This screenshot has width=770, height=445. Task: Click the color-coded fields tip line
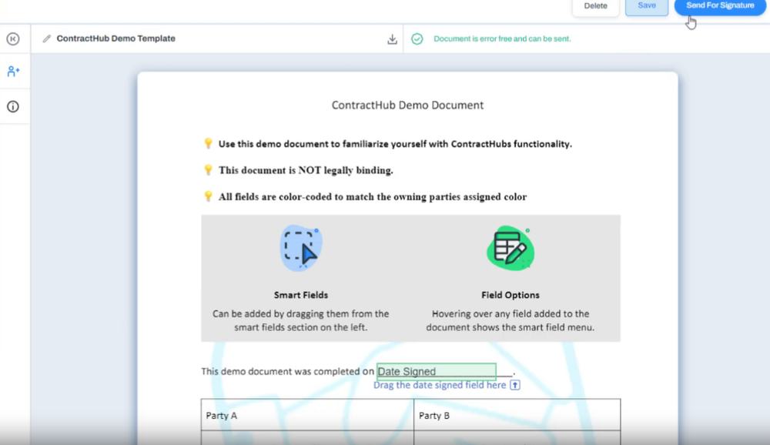tap(373, 197)
